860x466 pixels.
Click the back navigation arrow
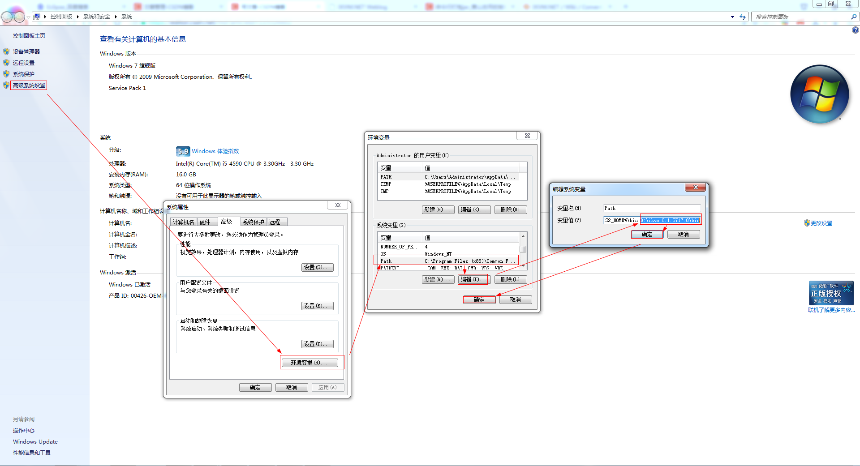pos(6,17)
